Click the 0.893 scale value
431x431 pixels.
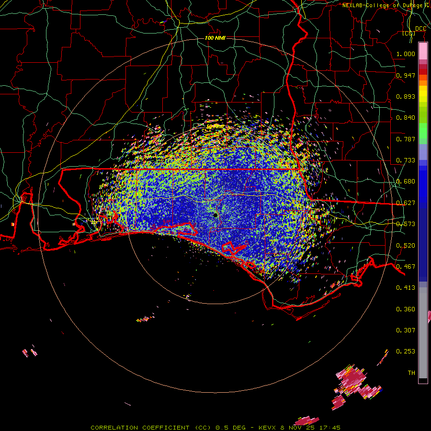[406, 96]
